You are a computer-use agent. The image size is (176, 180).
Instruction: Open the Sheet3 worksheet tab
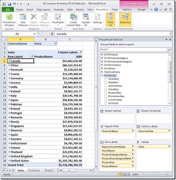point(49,170)
